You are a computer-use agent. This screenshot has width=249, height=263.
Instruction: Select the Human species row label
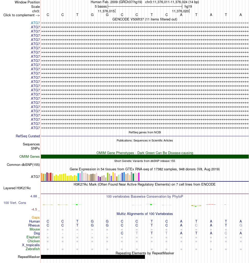[35, 222]
